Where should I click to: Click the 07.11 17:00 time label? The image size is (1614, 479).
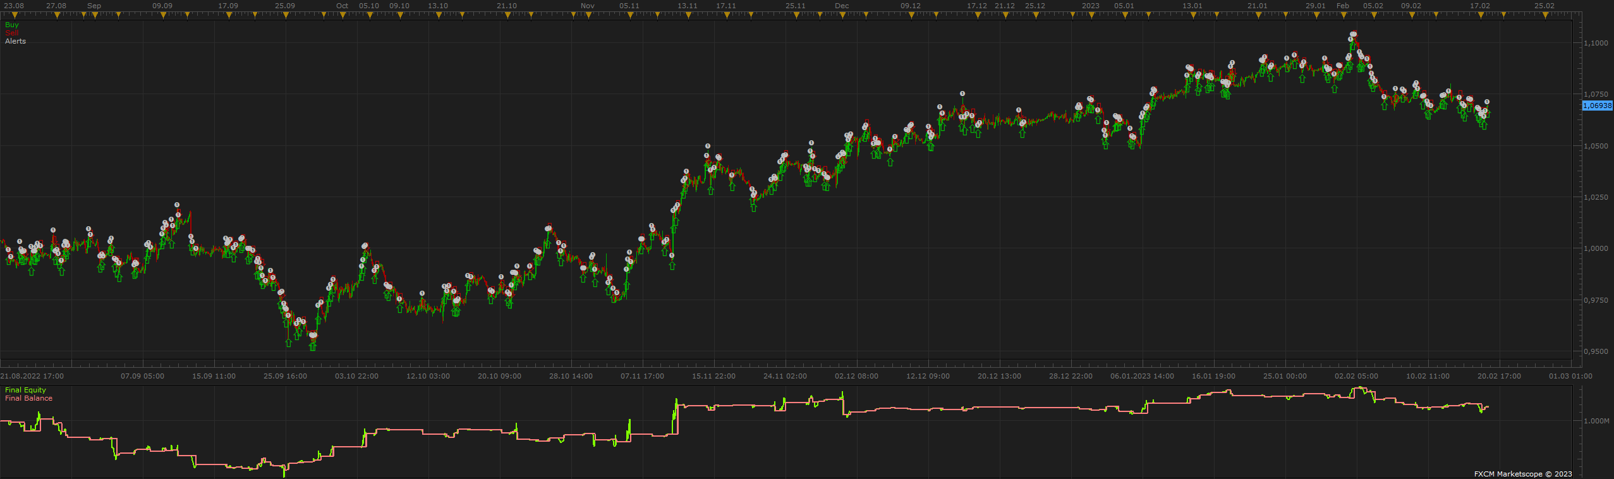[x=642, y=376]
